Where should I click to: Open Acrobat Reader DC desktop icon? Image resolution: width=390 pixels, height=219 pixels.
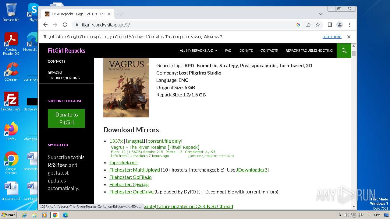pyautogui.click(x=11, y=44)
